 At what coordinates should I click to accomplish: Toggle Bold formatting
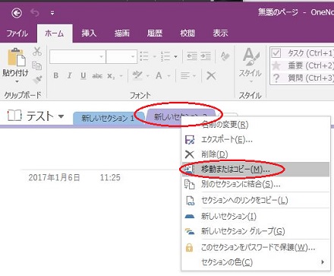coord(56,75)
